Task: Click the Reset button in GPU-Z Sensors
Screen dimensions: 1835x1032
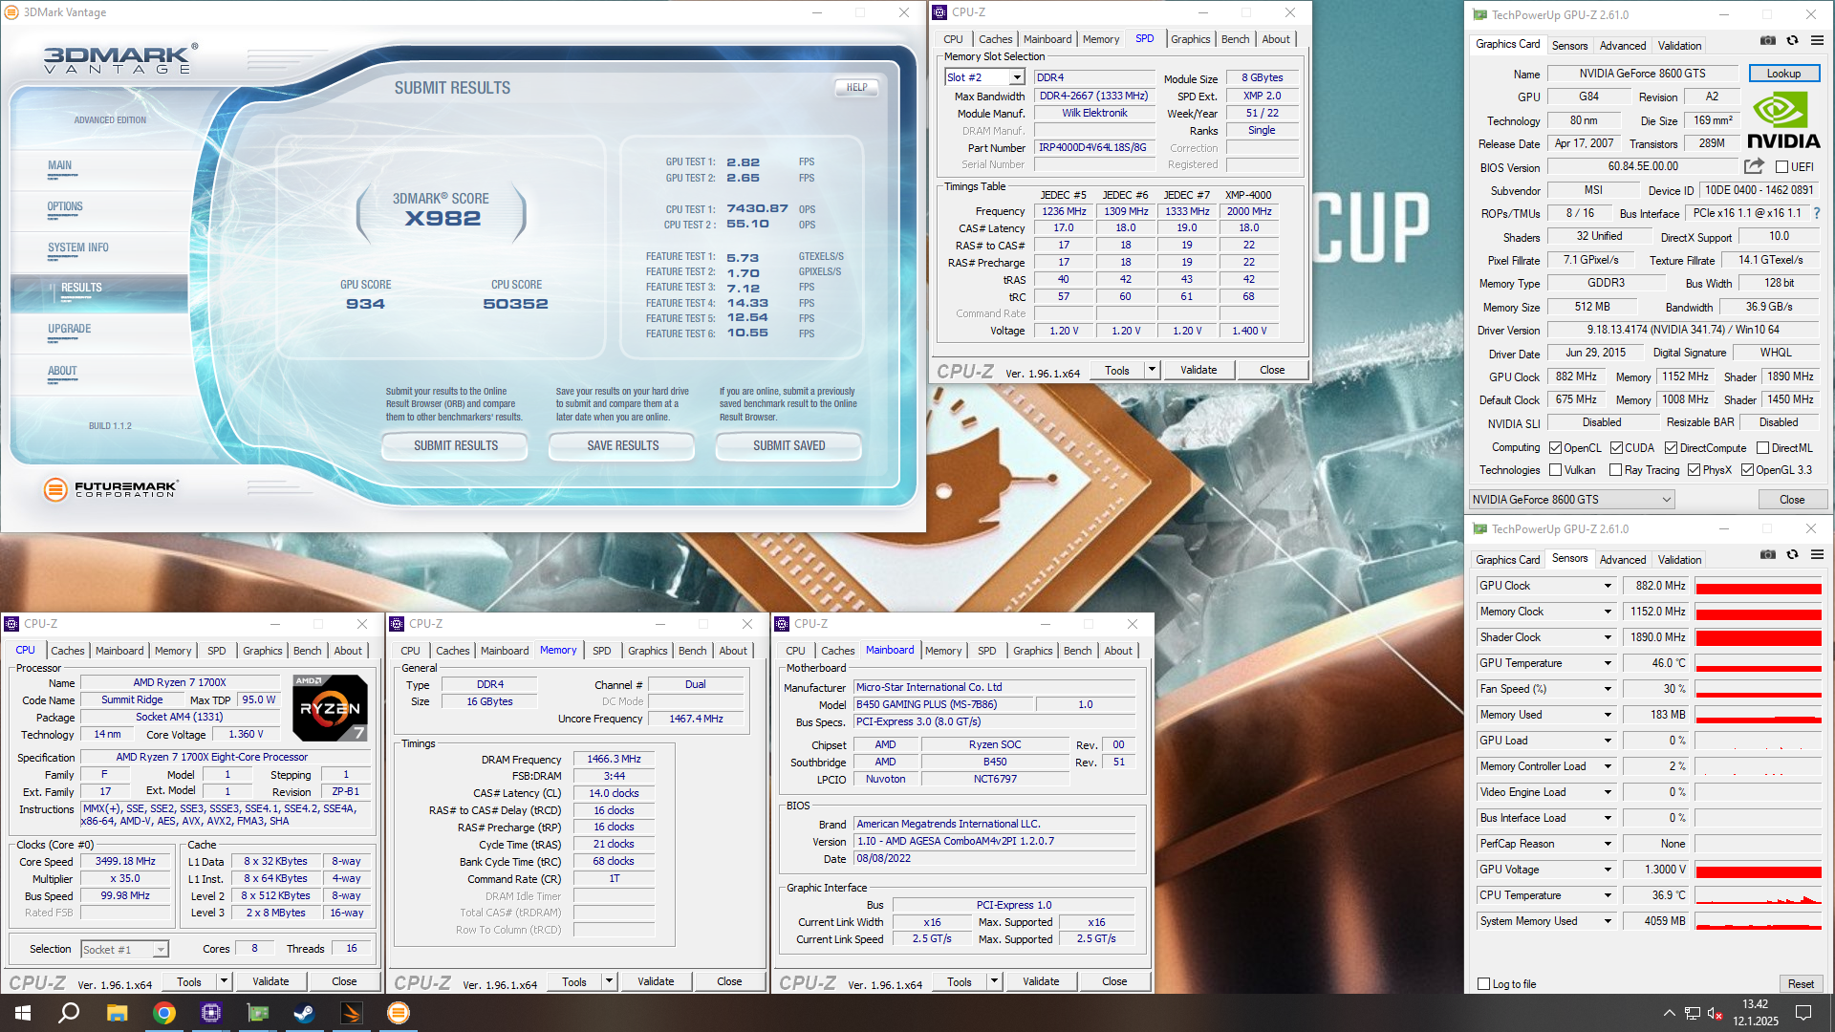Action: pyautogui.click(x=1801, y=984)
